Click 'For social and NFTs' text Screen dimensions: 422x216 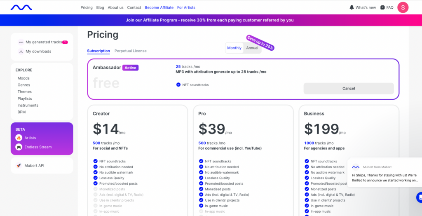[110, 148]
